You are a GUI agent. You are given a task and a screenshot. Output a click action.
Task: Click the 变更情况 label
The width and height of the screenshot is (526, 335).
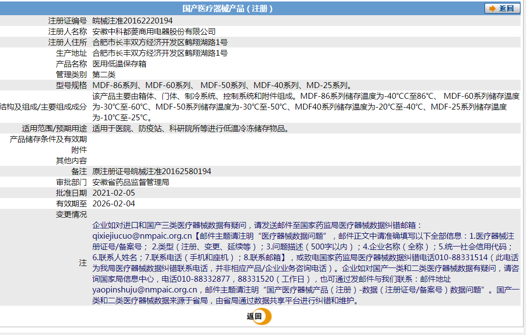coord(71,214)
